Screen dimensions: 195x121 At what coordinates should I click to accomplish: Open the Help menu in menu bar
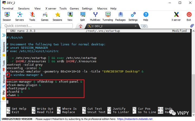click(x=113, y=8)
